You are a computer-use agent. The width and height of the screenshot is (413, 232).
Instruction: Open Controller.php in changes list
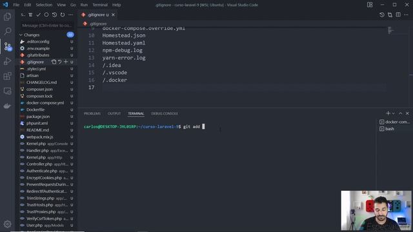[39, 164]
